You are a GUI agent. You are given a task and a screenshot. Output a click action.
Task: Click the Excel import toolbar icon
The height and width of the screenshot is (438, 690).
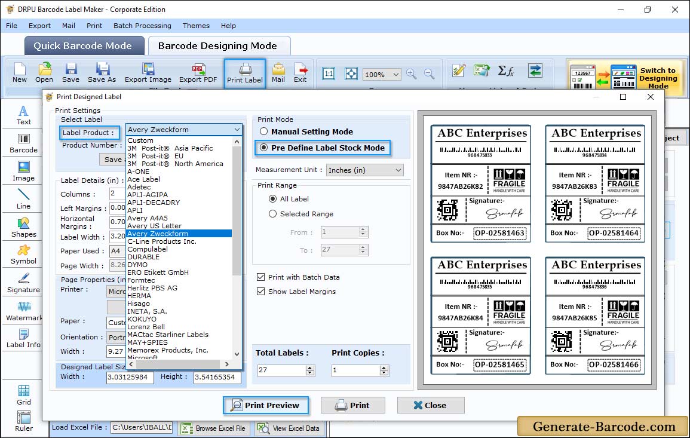click(x=482, y=71)
